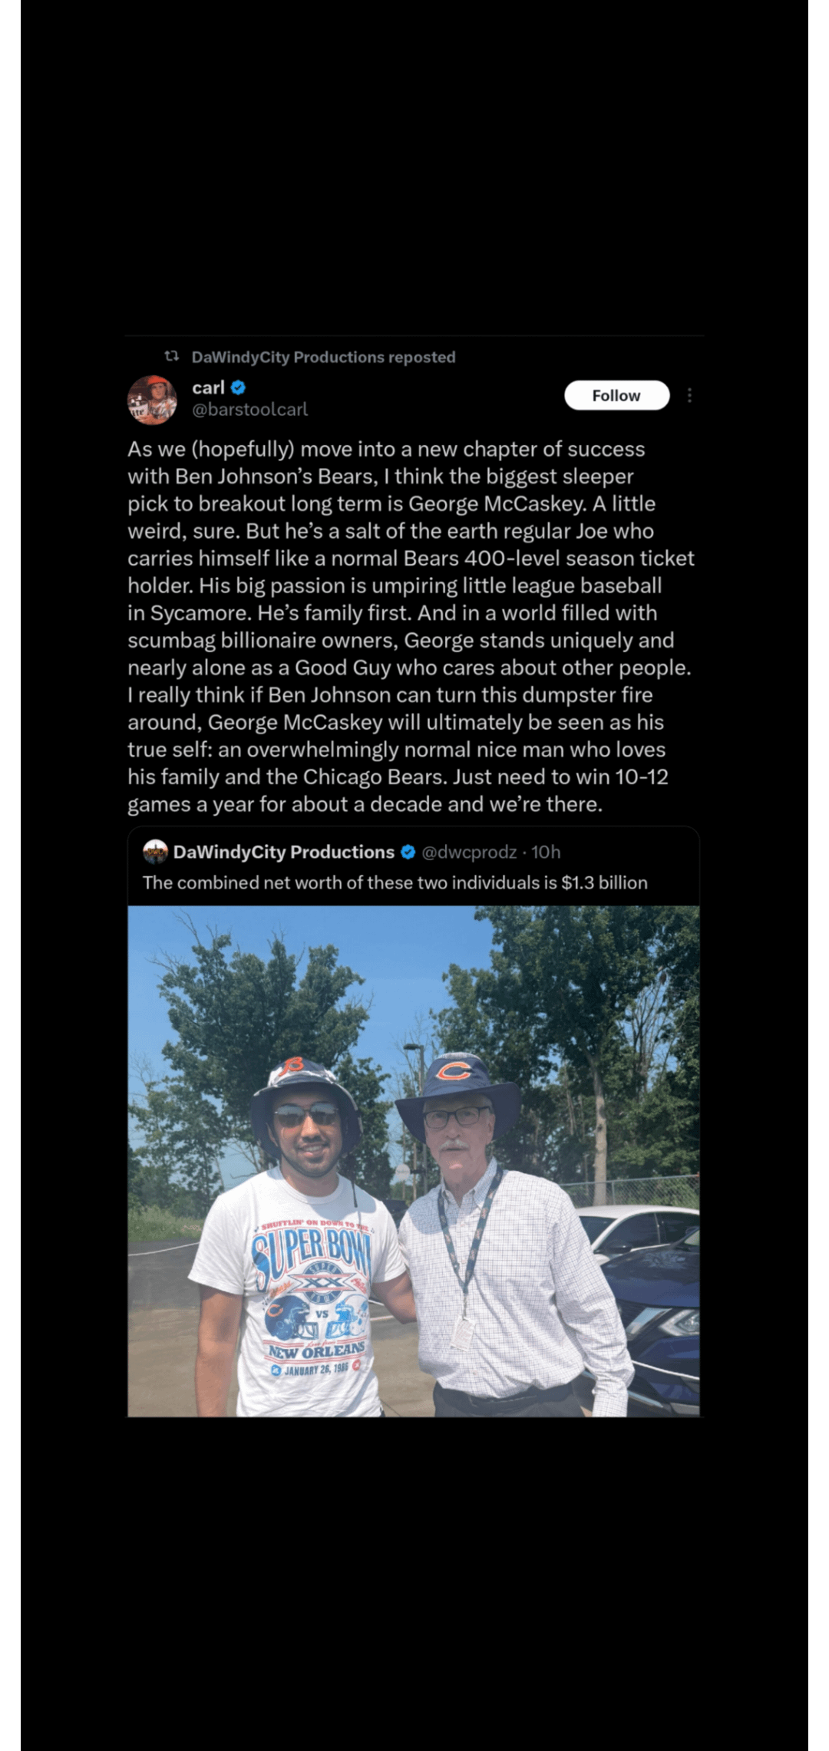
Task: Click carl's blue verified checkmark badge
Action: point(239,387)
